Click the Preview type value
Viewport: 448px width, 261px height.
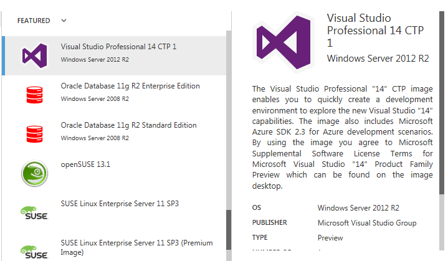pyautogui.click(x=330, y=237)
